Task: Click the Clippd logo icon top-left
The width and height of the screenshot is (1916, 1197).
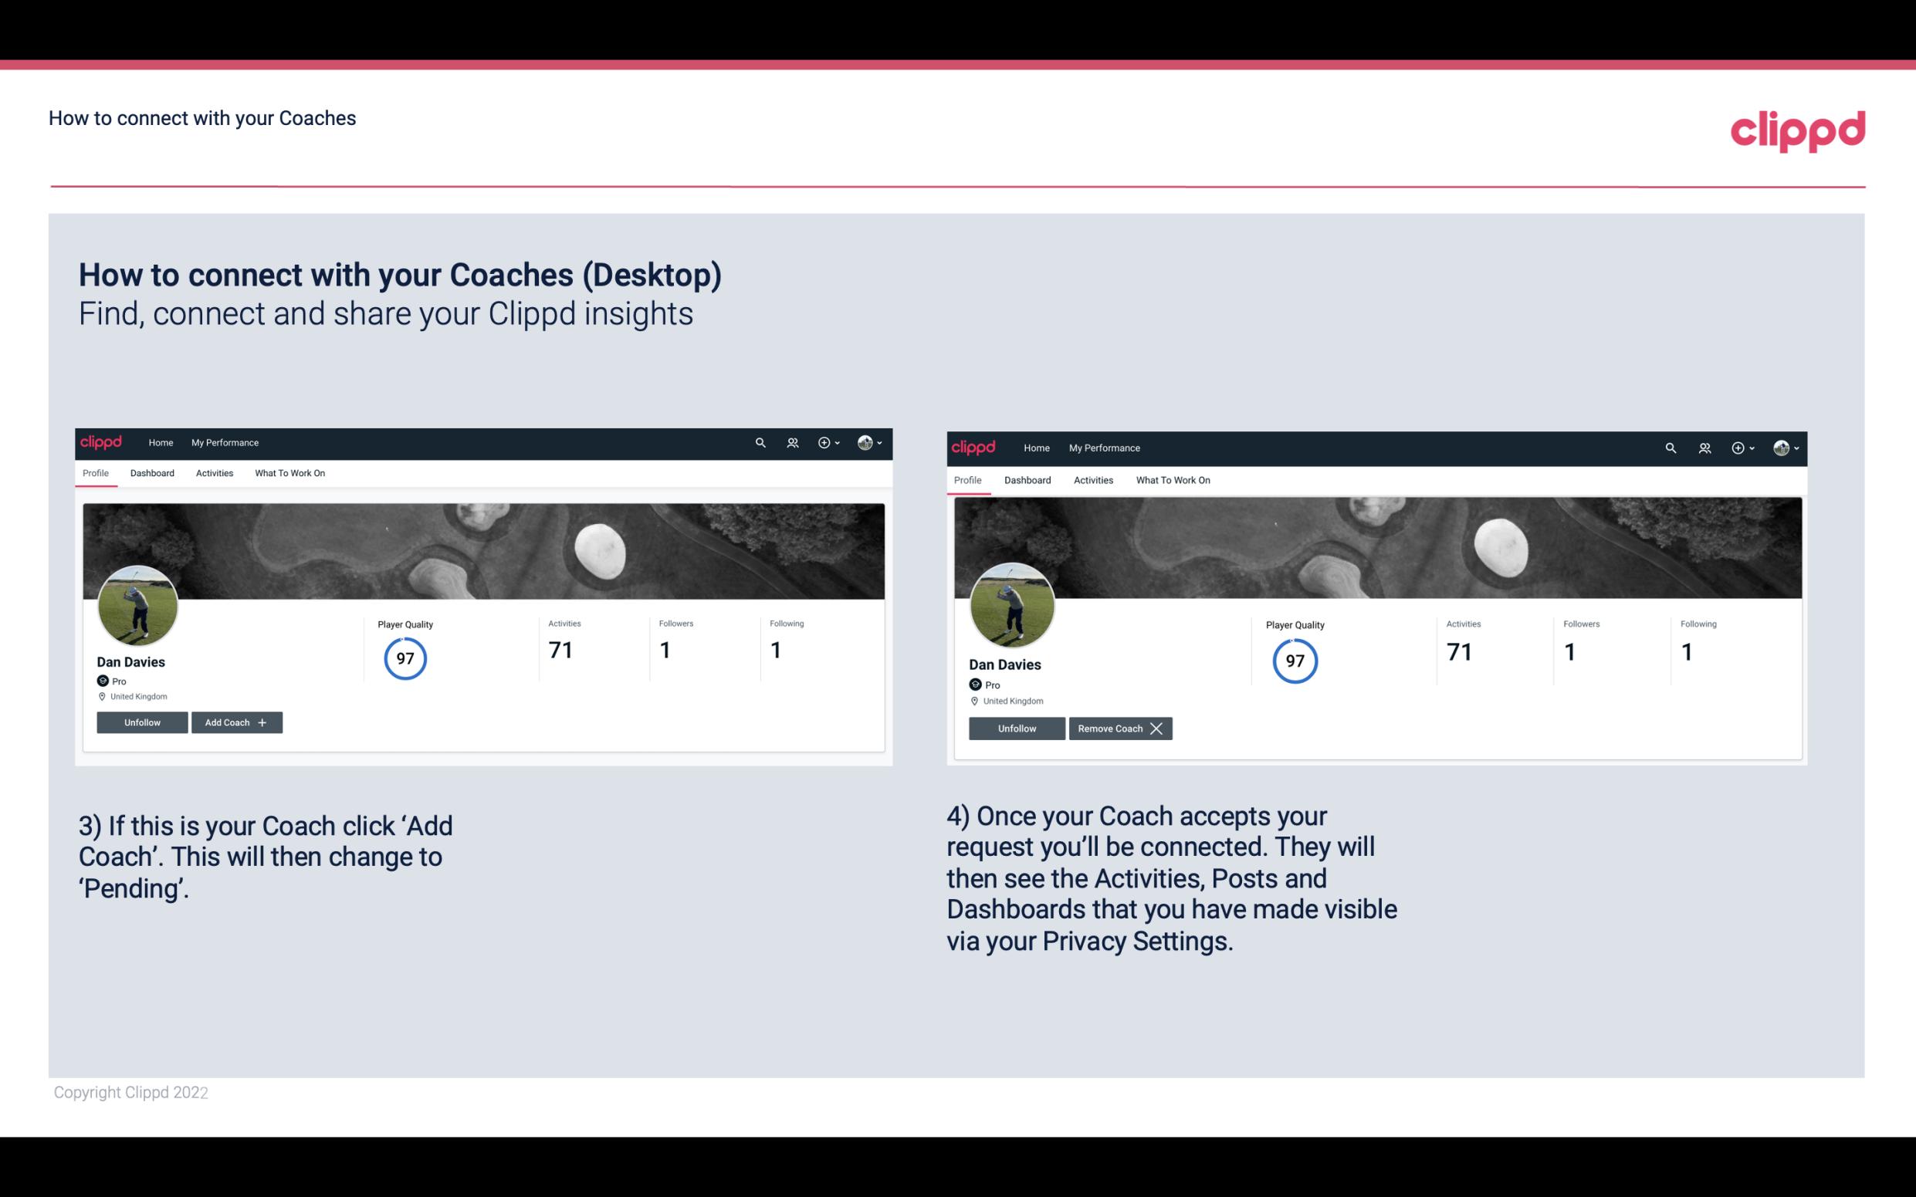Action: (x=105, y=441)
